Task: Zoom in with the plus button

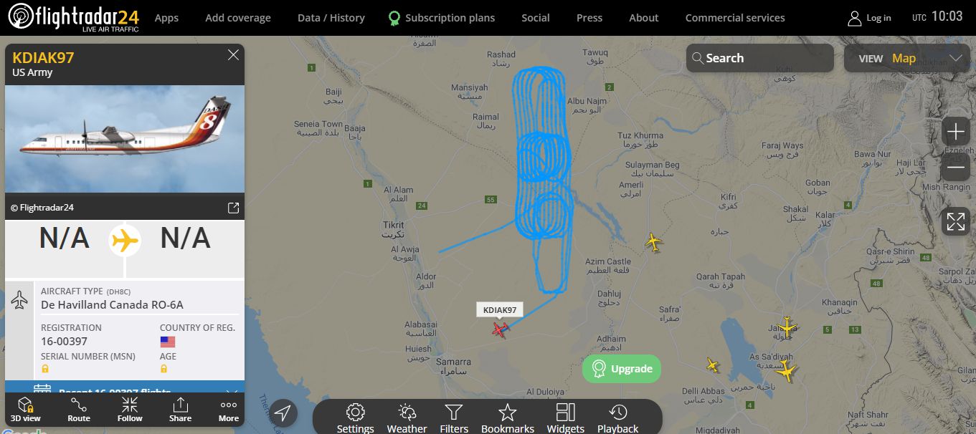Action: [x=955, y=132]
